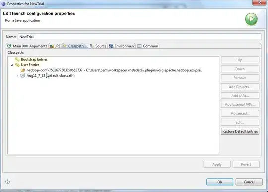The image size is (268, 192).
Task: Click Add Projects... button
Action: coord(240,87)
